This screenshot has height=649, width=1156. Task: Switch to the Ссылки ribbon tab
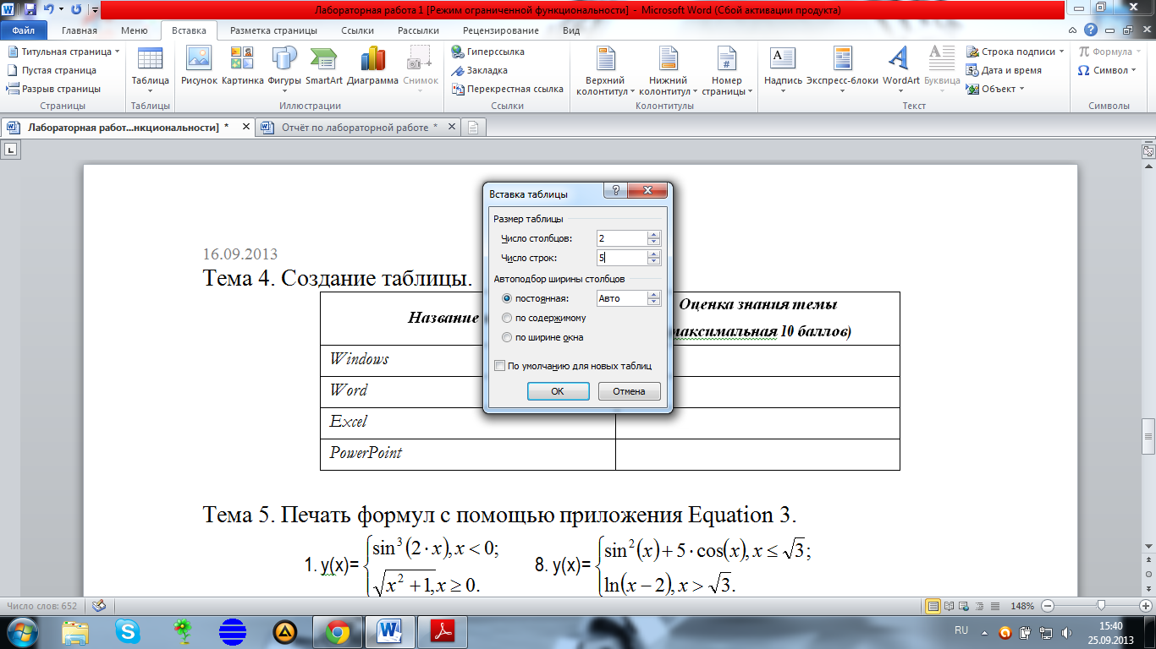tap(357, 30)
